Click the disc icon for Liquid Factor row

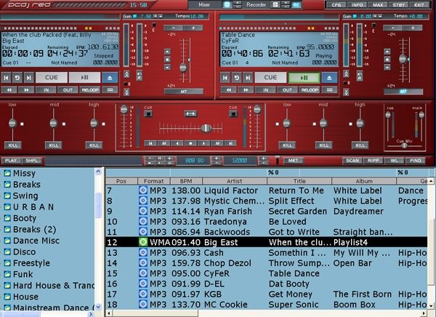click(x=143, y=190)
